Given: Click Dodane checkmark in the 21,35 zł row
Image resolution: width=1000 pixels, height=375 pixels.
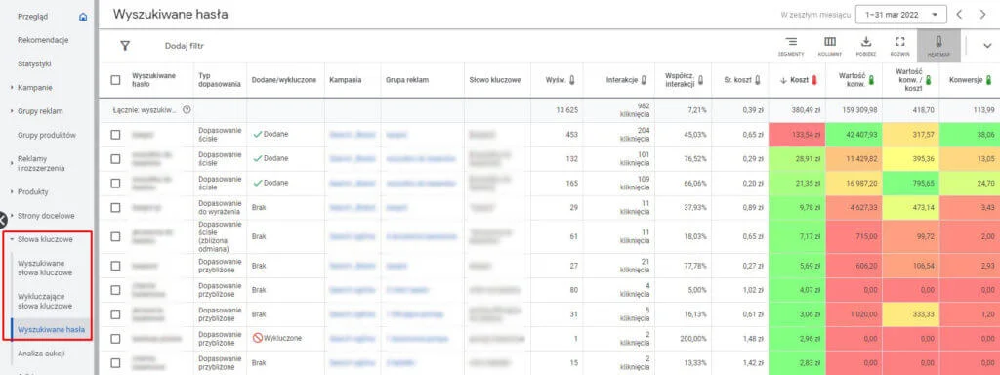Looking at the screenshot, I should pyautogui.click(x=257, y=183).
